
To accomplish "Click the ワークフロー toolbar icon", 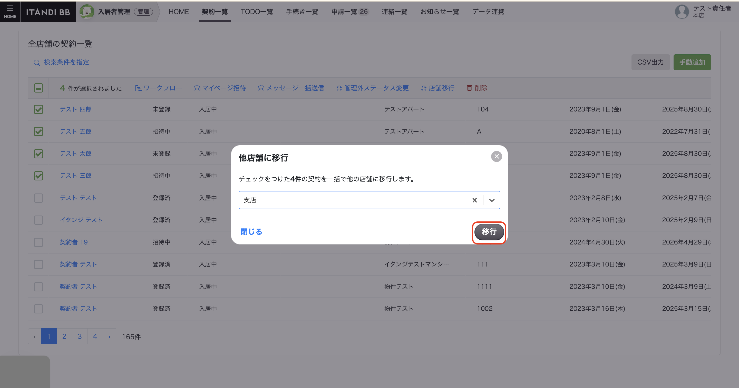I will pyautogui.click(x=138, y=88).
